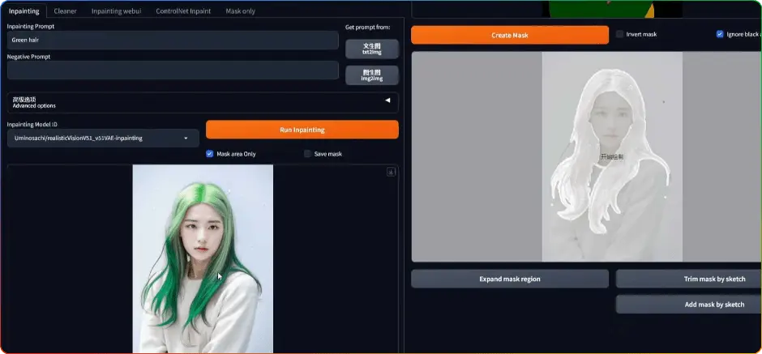Click the green-haired output image
Screen dimensions: 762x354
(x=203, y=259)
